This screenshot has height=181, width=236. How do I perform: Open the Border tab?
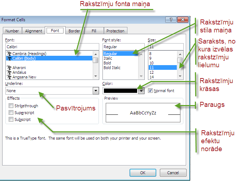74,31
